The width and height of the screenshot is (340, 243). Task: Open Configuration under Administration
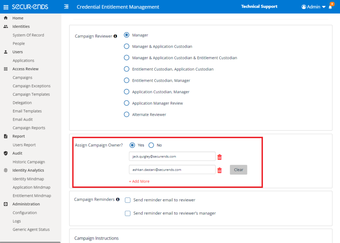[x=25, y=213]
